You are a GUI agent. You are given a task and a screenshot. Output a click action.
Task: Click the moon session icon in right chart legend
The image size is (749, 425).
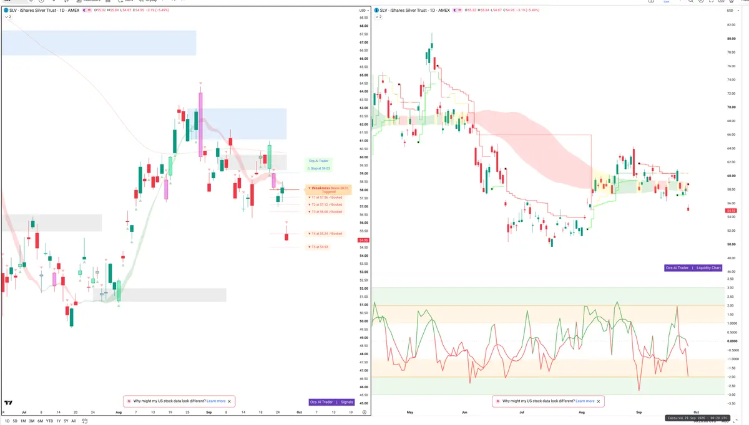455,11
